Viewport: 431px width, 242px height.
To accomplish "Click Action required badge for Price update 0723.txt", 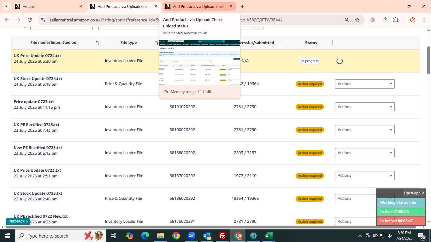I will (310, 107).
